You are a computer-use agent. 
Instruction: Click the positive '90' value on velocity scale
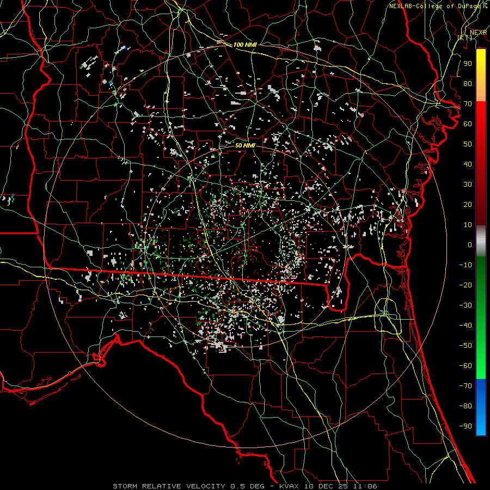tap(468, 64)
